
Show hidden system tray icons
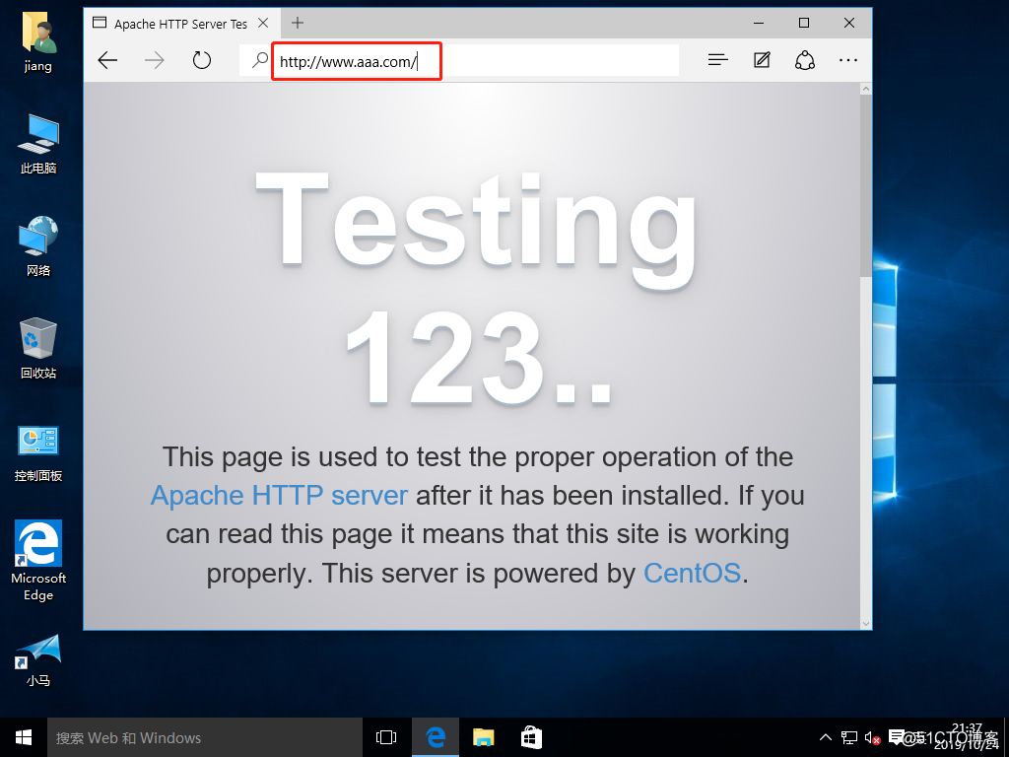pyautogui.click(x=825, y=737)
